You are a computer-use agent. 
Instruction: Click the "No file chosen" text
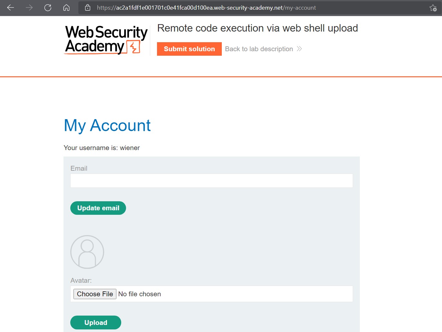(x=140, y=294)
